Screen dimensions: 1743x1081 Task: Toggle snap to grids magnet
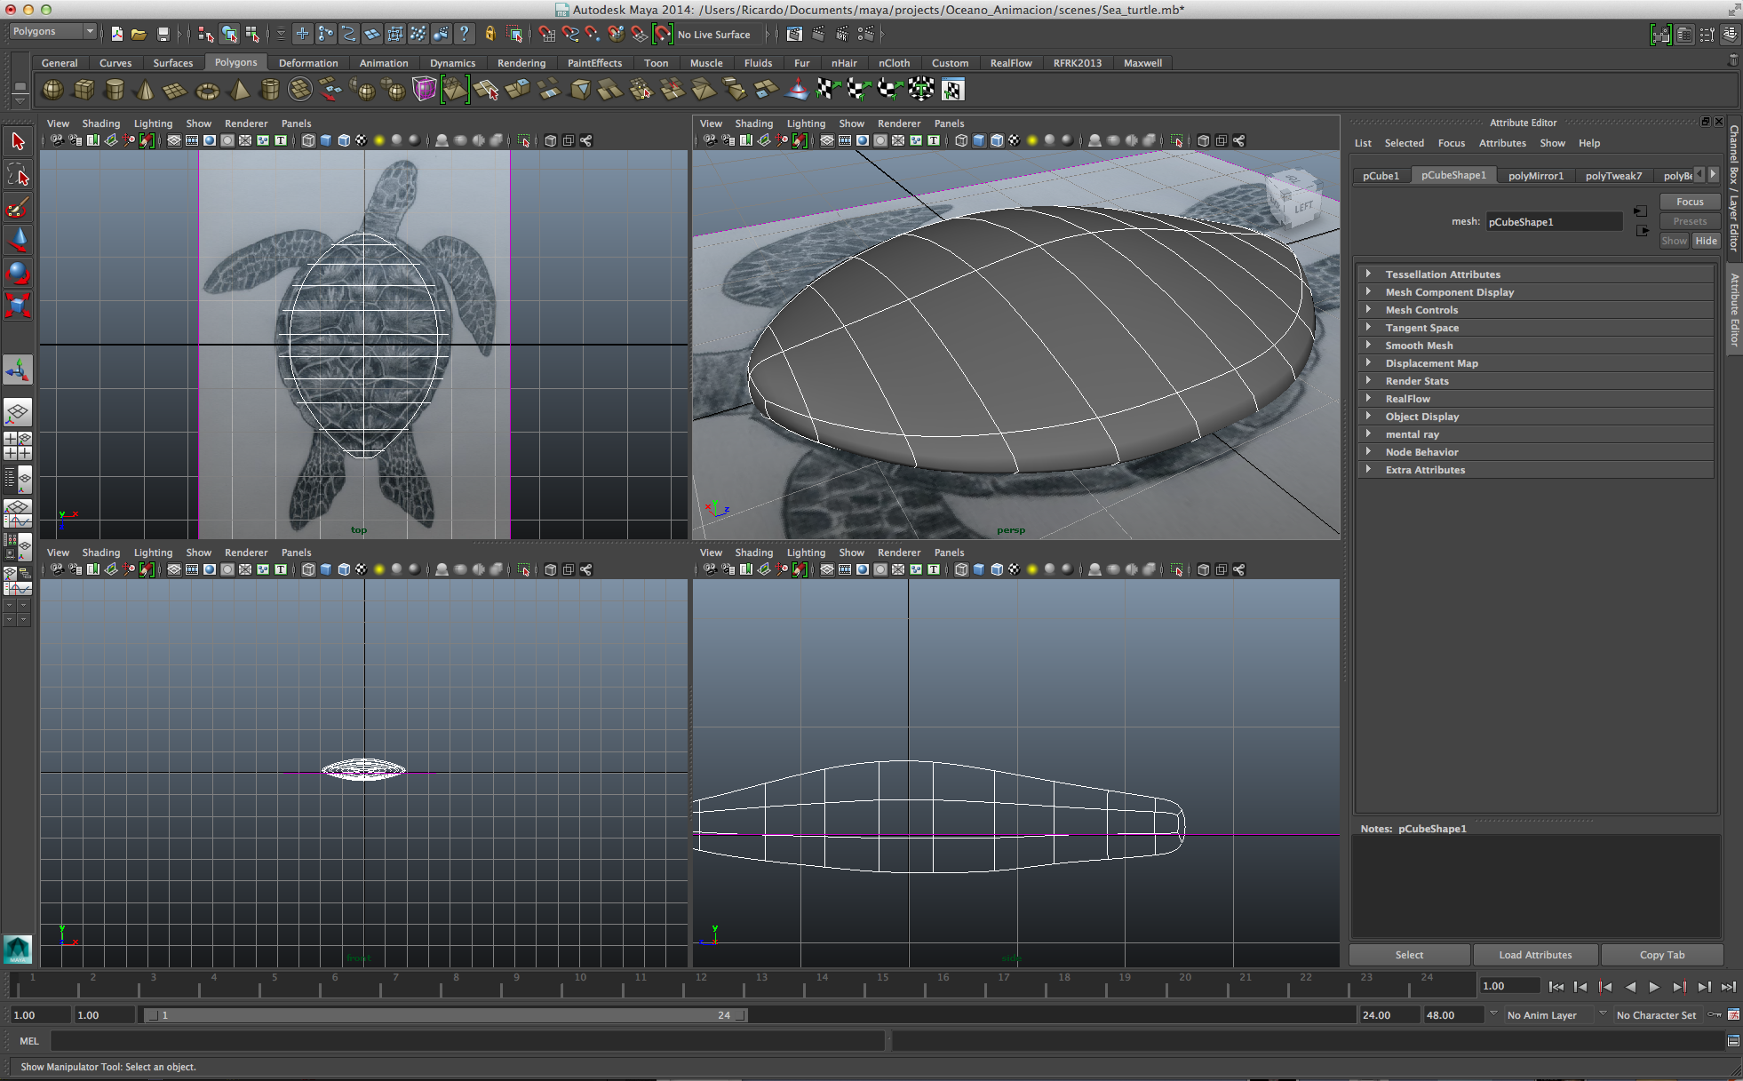click(x=546, y=35)
